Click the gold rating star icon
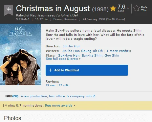152x122 pixels. pos(113,9)
